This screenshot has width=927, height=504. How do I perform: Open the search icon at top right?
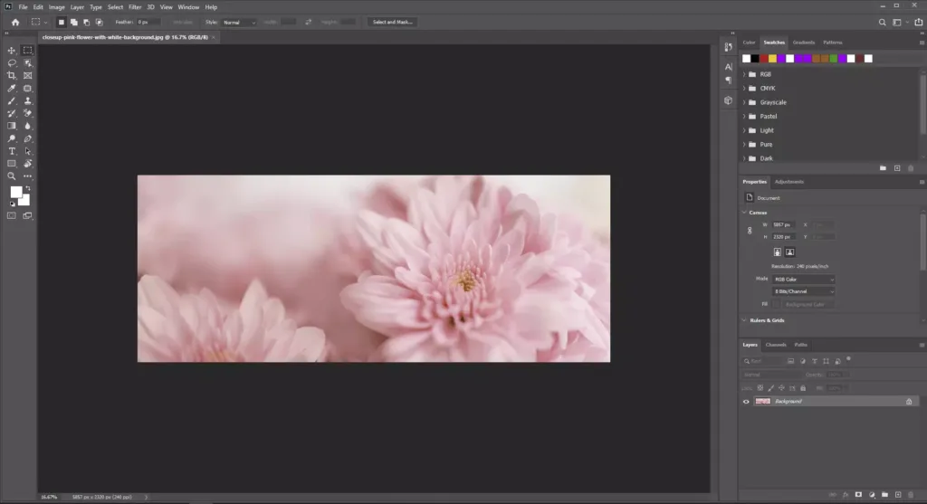click(x=882, y=23)
